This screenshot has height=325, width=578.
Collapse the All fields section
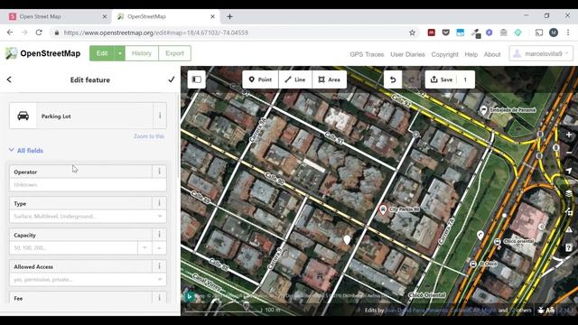tap(26, 151)
